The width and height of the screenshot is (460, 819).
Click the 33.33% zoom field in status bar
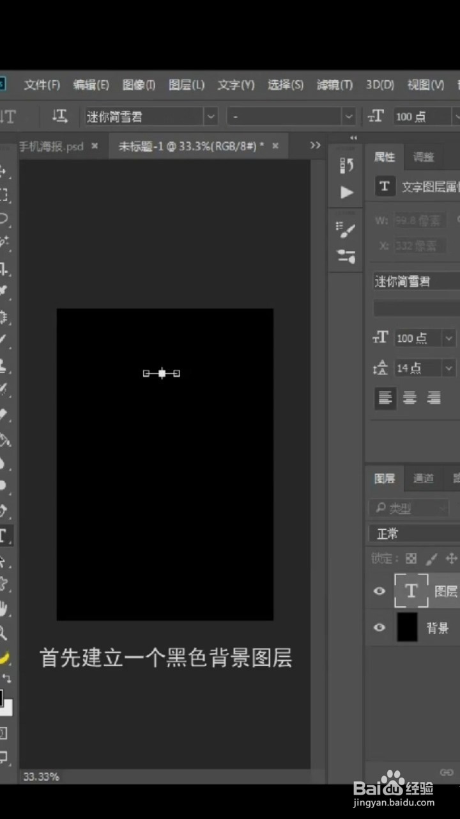coord(42,776)
